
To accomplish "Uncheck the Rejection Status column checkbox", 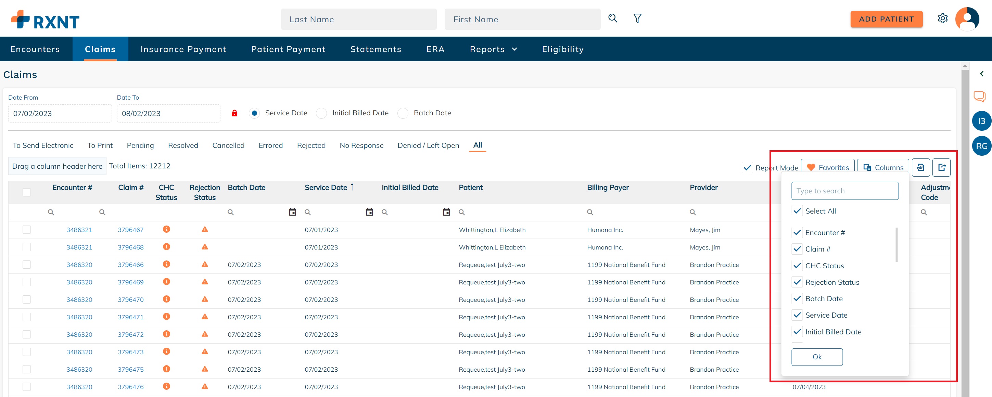I will coord(797,282).
